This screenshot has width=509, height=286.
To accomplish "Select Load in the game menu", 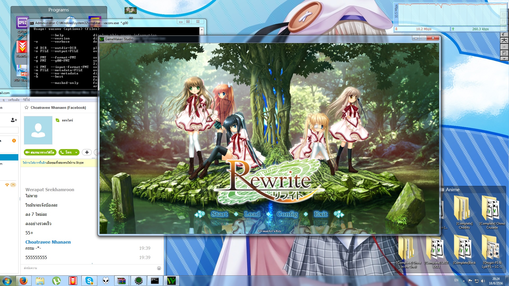I will (252, 214).
